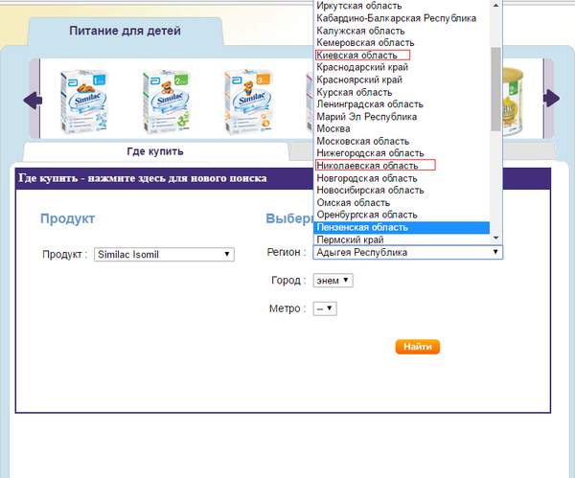Open the Продукт dropdown showing Similac Isomil
The height and width of the screenshot is (478, 575).
coord(164,255)
